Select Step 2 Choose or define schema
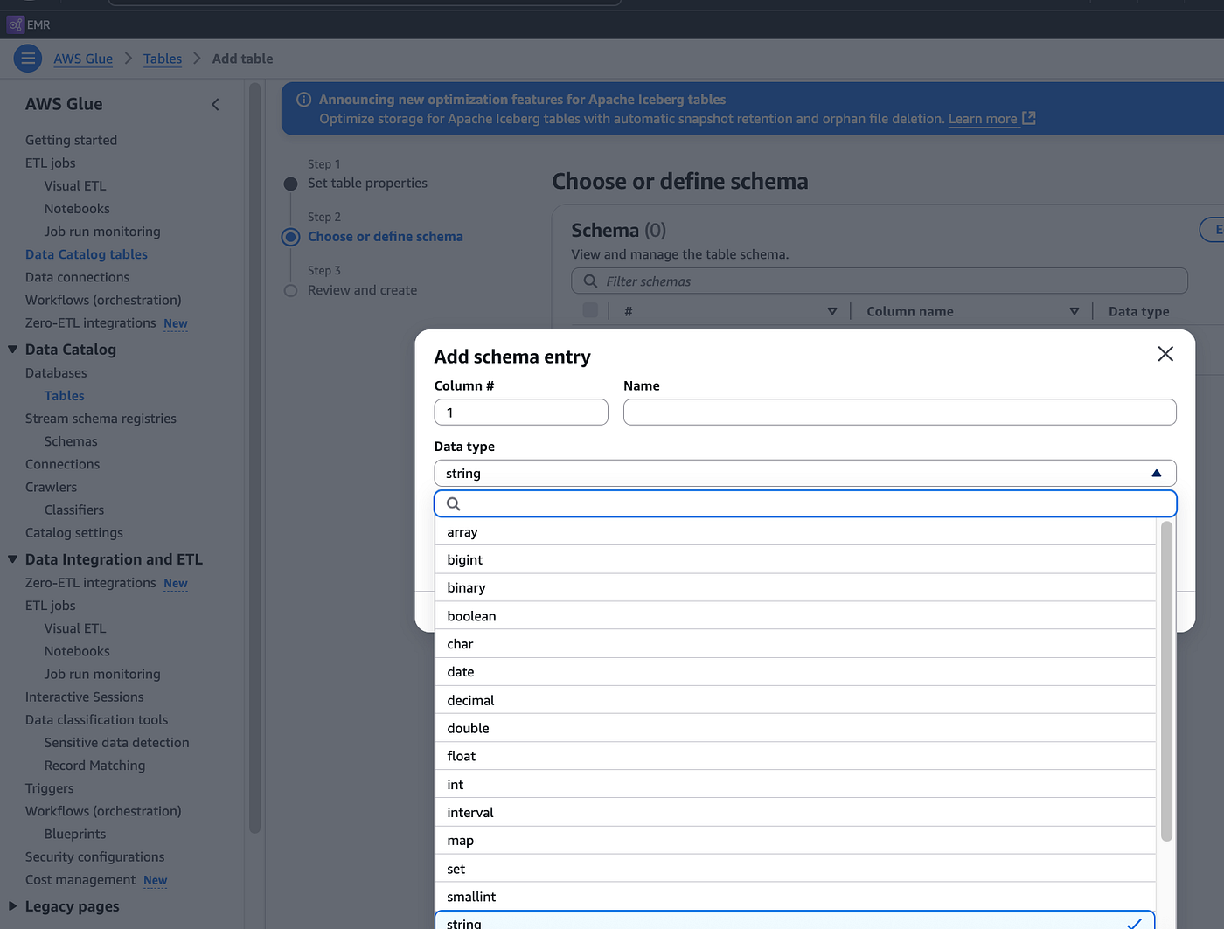This screenshot has width=1224, height=929. [x=386, y=237]
